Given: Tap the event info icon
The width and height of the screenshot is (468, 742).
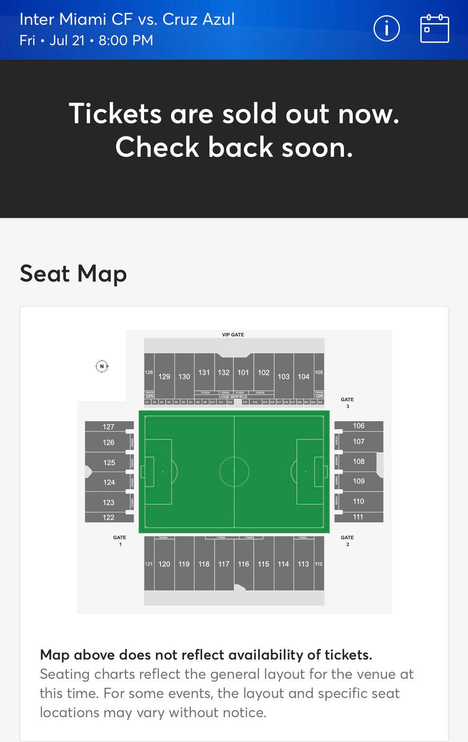Looking at the screenshot, I should pos(386,28).
